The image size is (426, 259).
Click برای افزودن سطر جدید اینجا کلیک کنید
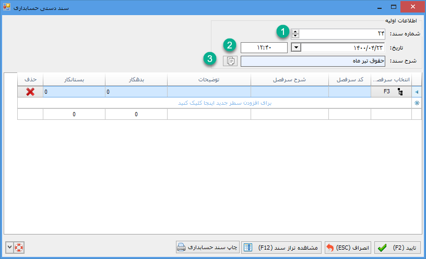coord(224,103)
